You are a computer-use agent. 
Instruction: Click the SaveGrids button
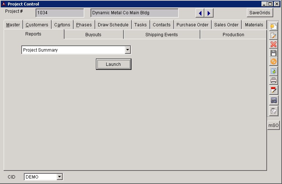259,13
